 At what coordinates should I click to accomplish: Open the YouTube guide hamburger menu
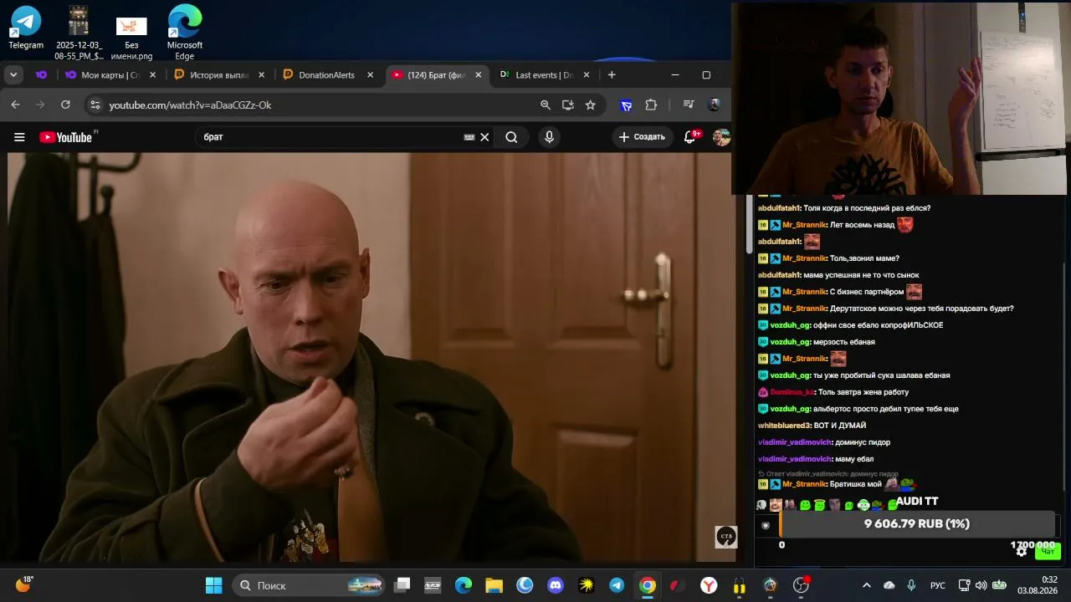[19, 137]
